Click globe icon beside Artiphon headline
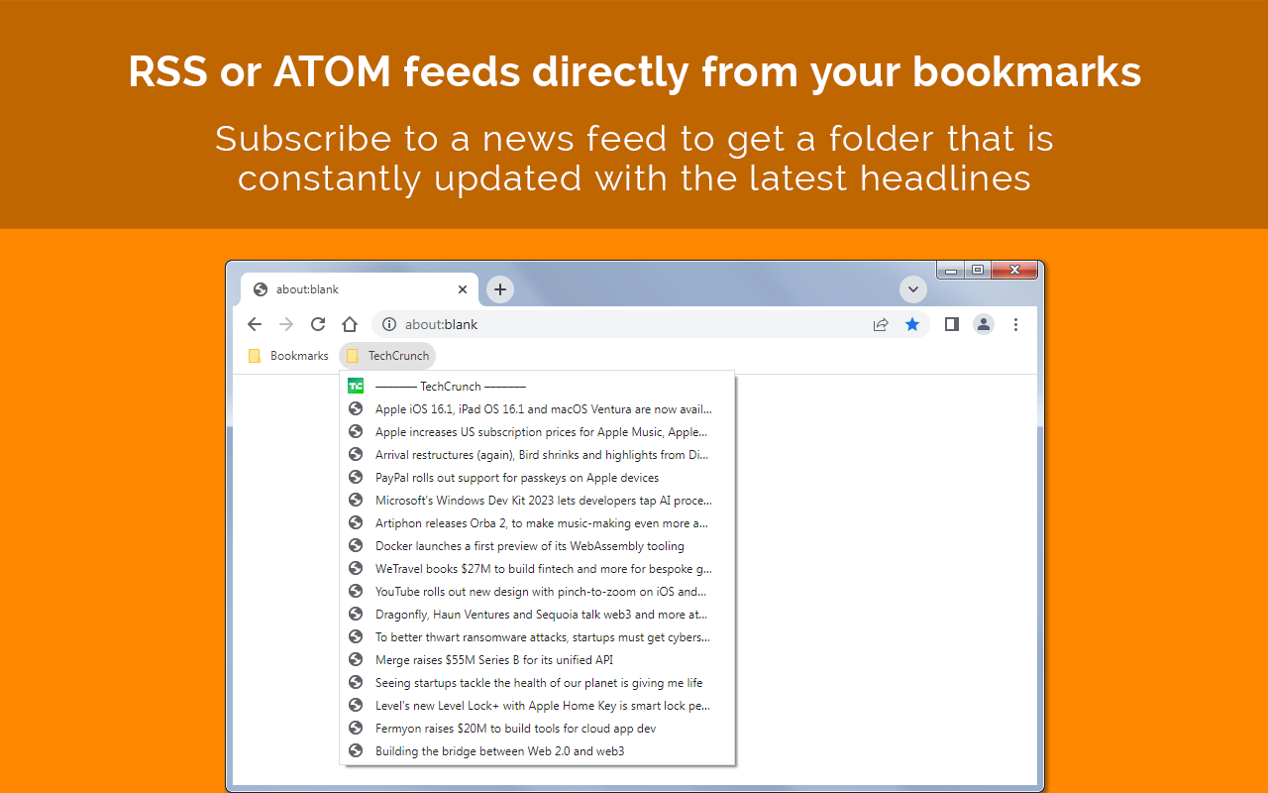 [x=356, y=523]
